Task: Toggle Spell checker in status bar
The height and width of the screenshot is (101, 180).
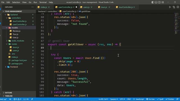Action: pyautogui.click(x=160, y=99)
